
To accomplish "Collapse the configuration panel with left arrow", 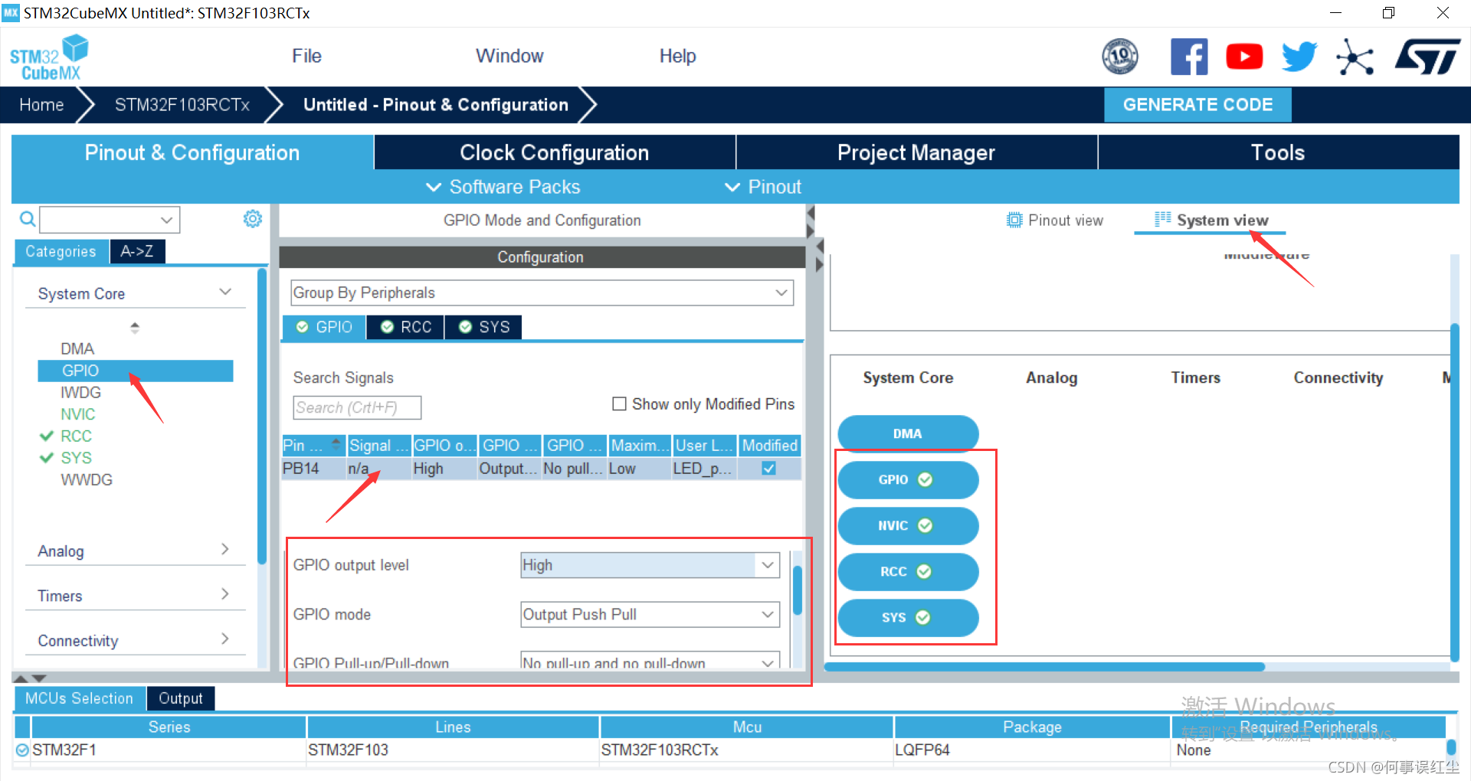I will point(811,213).
